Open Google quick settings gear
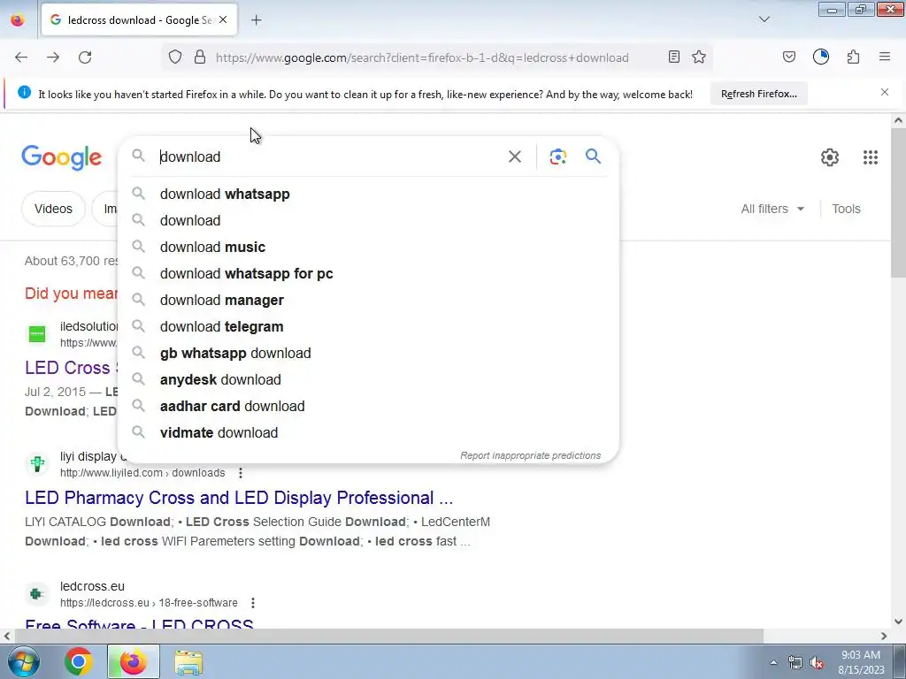Image resolution: width=906 pixels, height=679 pixels. pyautogui.click(x=829, y=157)
